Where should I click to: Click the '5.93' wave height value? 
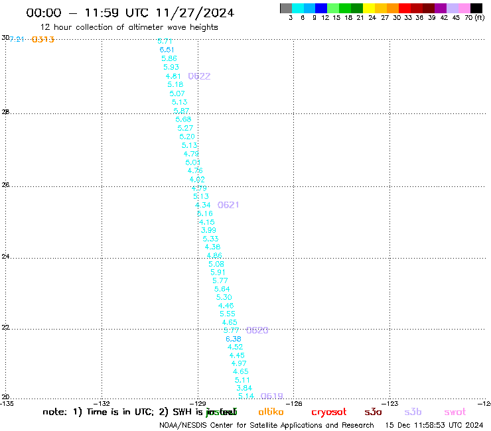tap(171, 67)
